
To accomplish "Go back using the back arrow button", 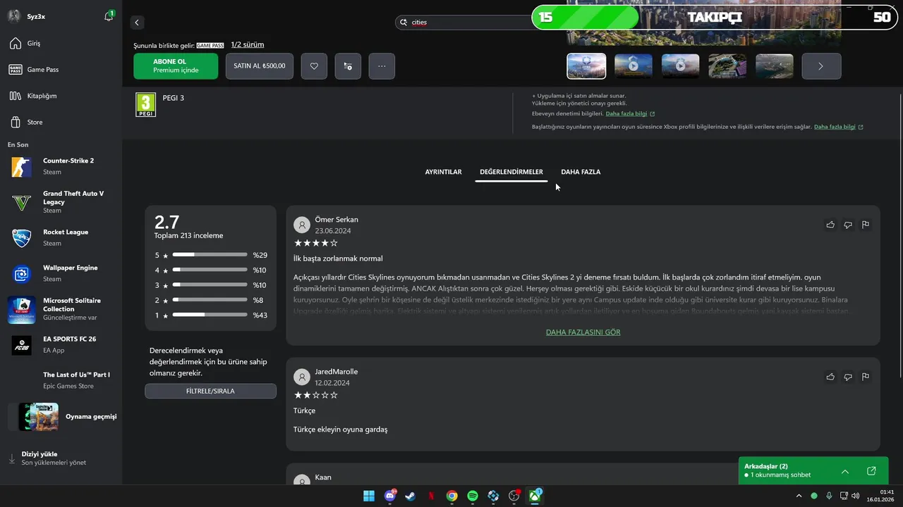I will tap(137, 23).
